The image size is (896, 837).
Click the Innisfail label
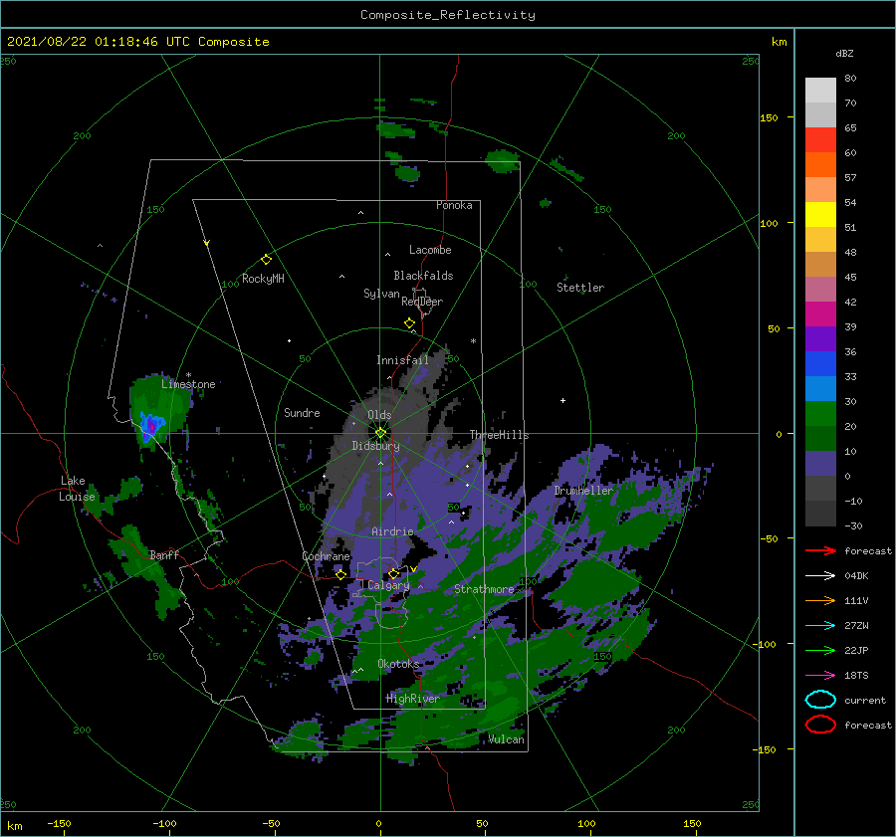tap(402, 360)
